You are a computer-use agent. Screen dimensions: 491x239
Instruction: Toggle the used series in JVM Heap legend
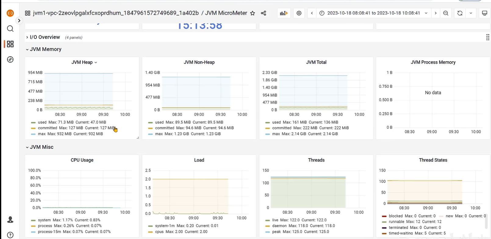(42, 122)
